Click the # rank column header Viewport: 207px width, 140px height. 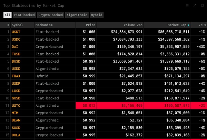pos(8,25)
